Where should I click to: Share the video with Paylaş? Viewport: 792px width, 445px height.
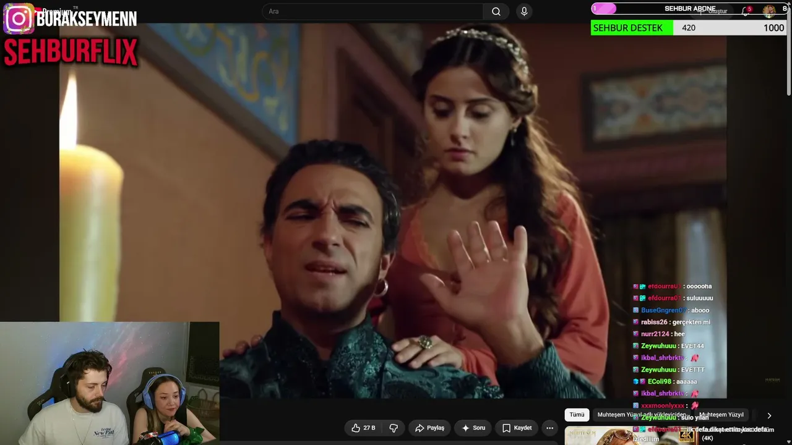(x=429, y=428)
